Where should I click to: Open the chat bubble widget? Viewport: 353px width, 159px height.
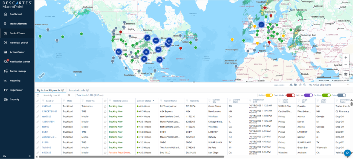coord(348,153)
